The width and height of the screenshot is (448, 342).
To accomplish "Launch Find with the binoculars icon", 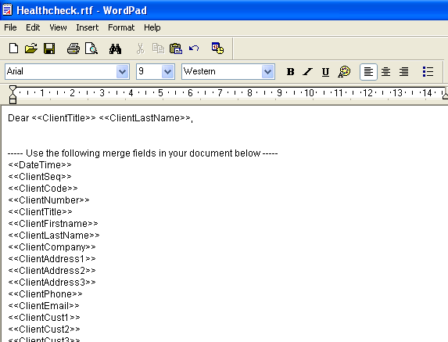I will coord(115,49).
